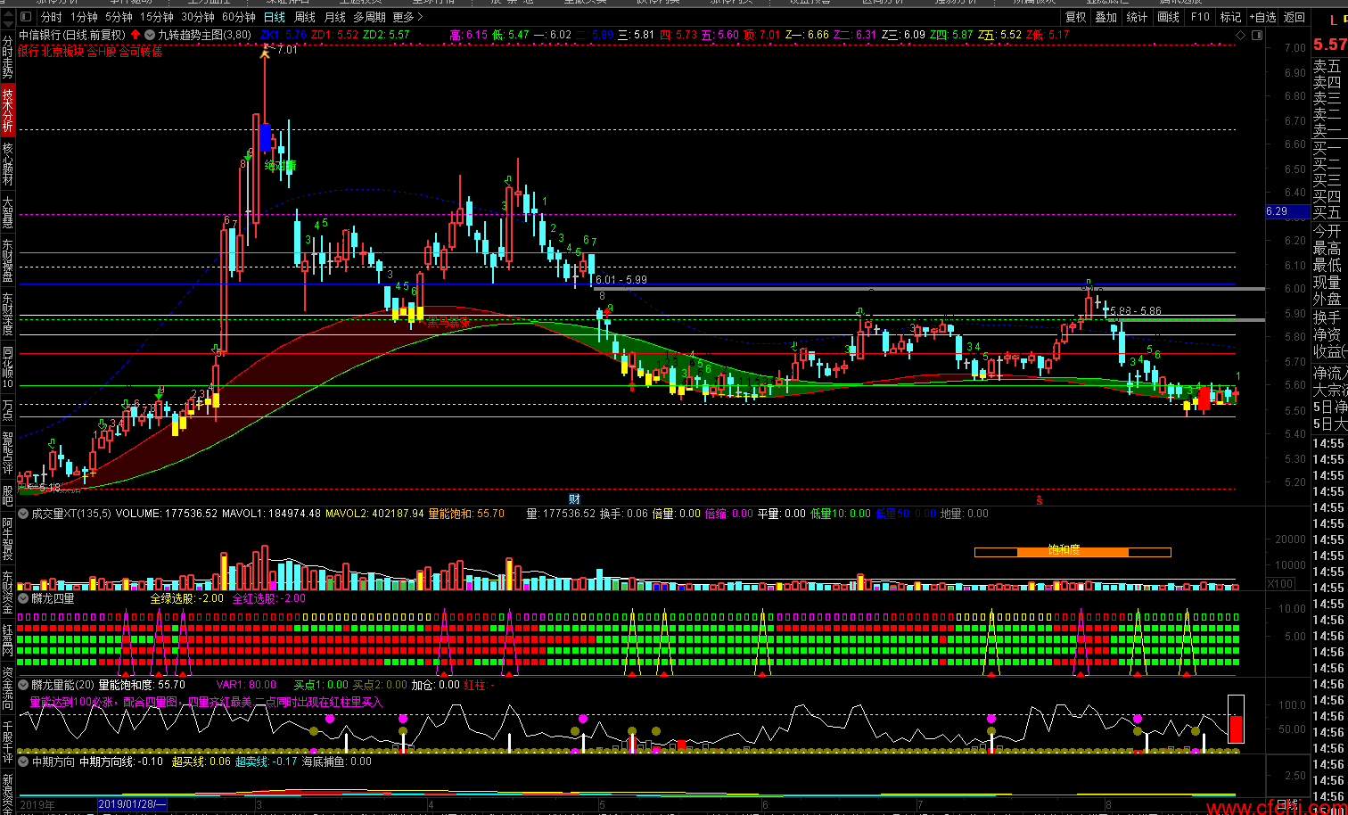The image size is (1348, 815).
Task: Click the diamond icon at chart top-right
Action: (1240, 35)
